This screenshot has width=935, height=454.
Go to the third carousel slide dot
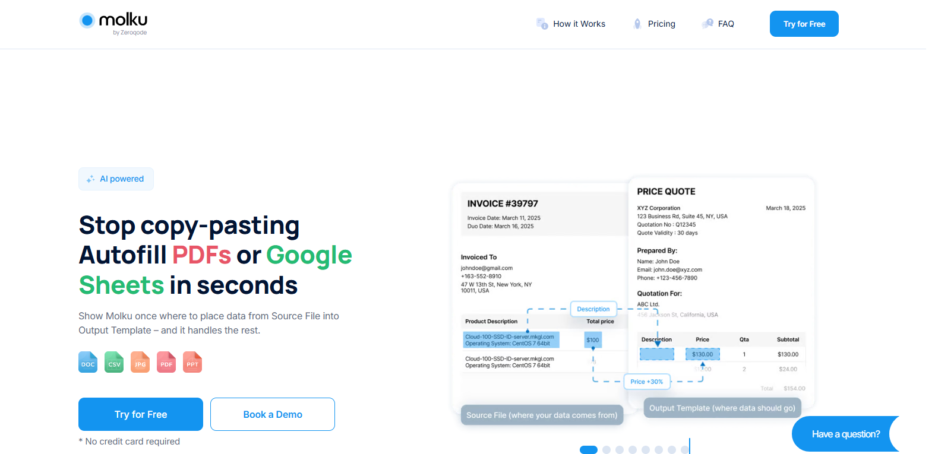pos(620,450)
